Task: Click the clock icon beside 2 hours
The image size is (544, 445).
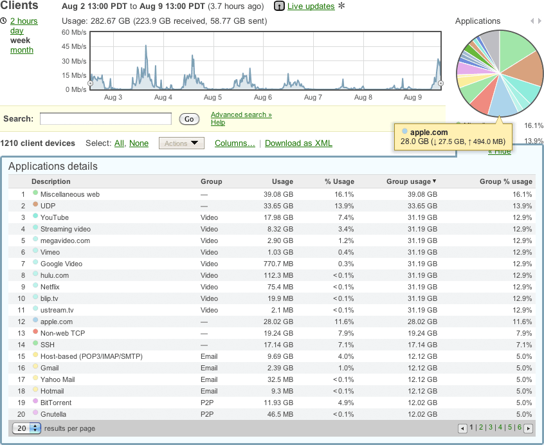Action: tap(3, 21)
